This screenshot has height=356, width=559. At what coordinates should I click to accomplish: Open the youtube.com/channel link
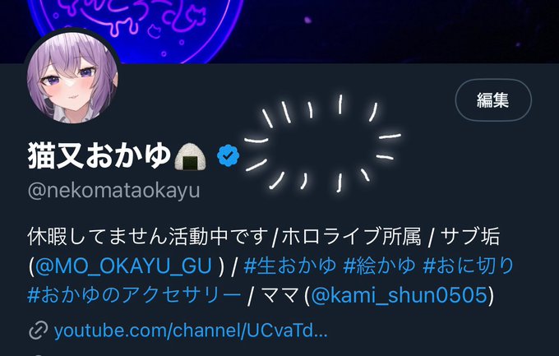click(x=191, y=331)
